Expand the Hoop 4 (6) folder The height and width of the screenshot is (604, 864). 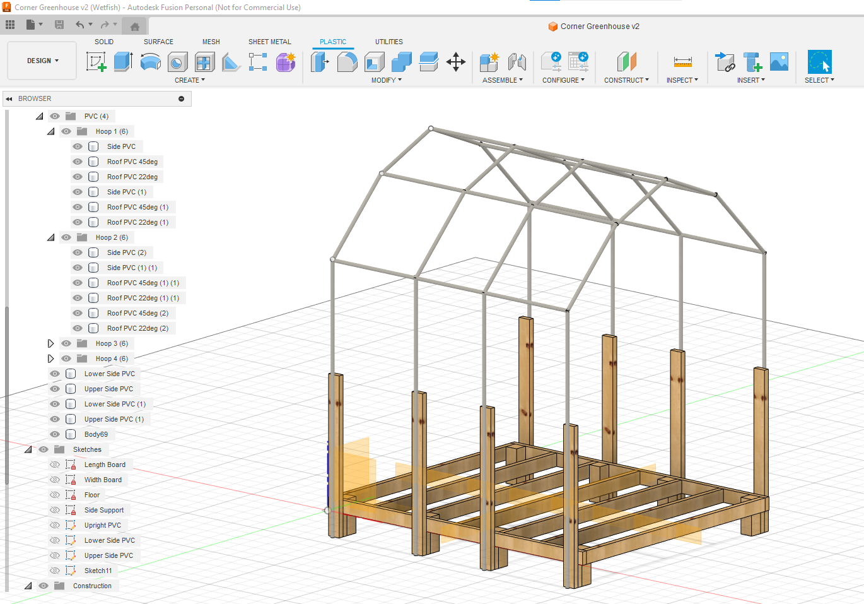pyautogui.click(x=51, y=358)
